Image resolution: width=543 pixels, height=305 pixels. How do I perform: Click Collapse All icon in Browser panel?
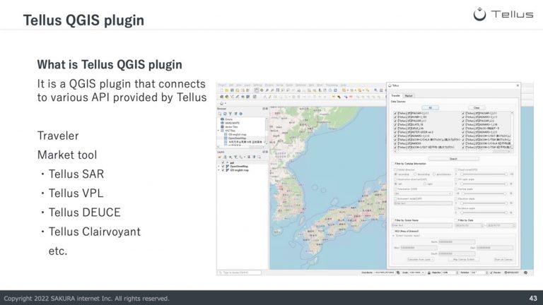[x=235, y=114]
